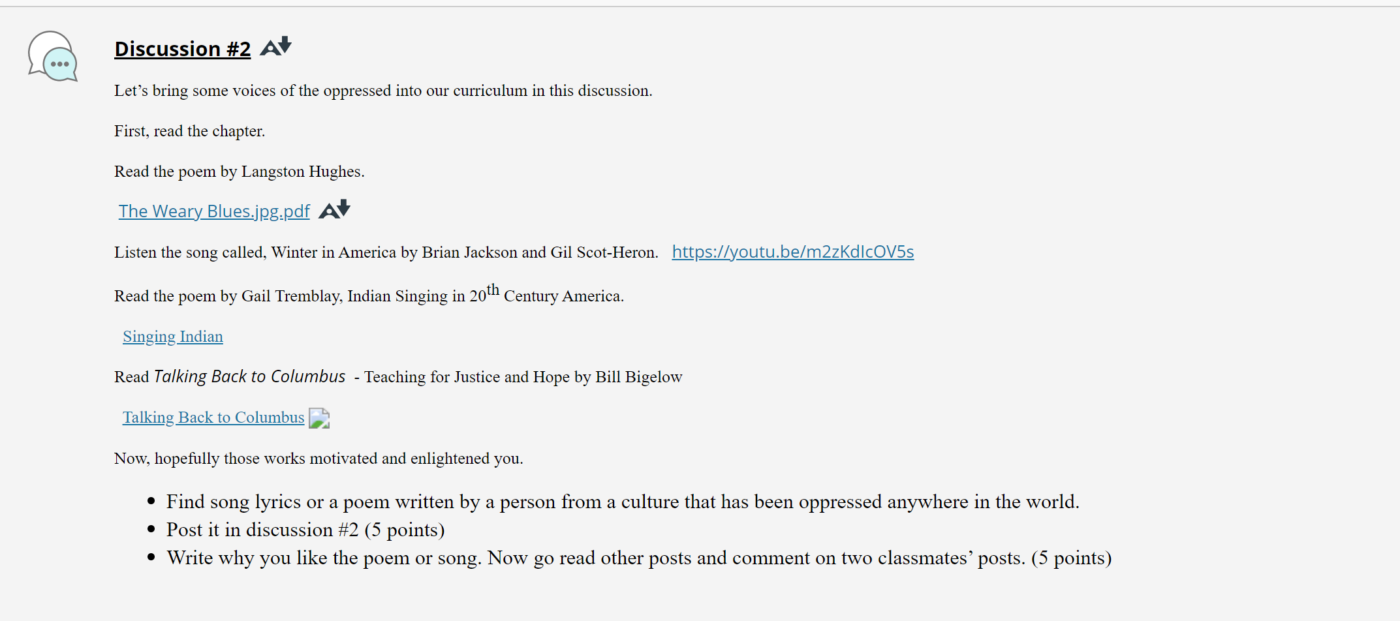Click the Gail Tremblay poem instruction line
This screenshot has width=1400, height=621.
[x=369, y=294]
